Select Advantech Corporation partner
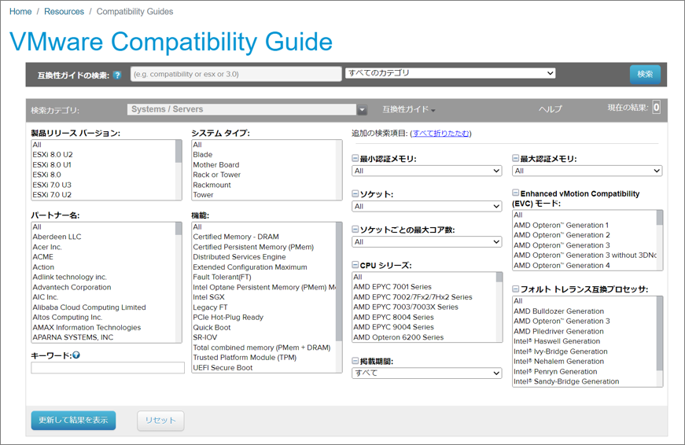This screenshot has height=445, width=685. pos(72,287)
